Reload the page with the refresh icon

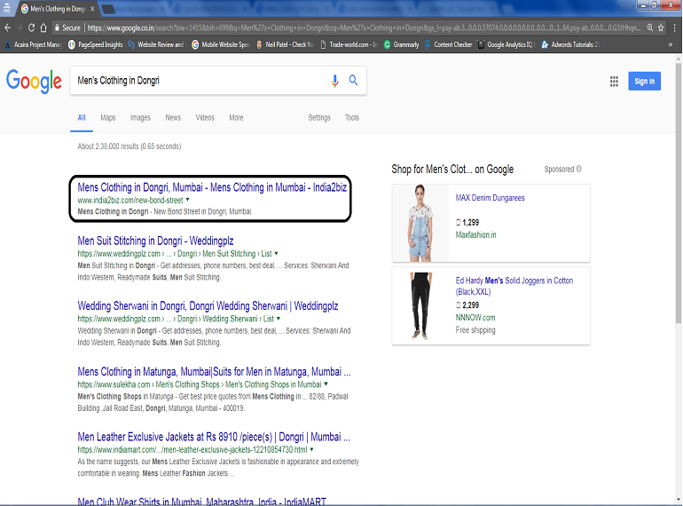31,28
